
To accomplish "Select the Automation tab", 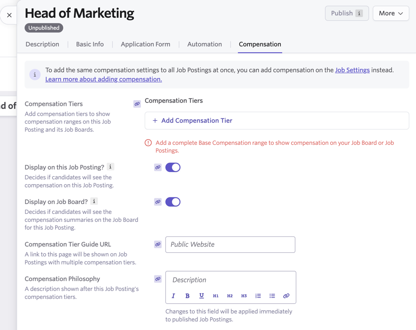I will [x=204, y=44].
